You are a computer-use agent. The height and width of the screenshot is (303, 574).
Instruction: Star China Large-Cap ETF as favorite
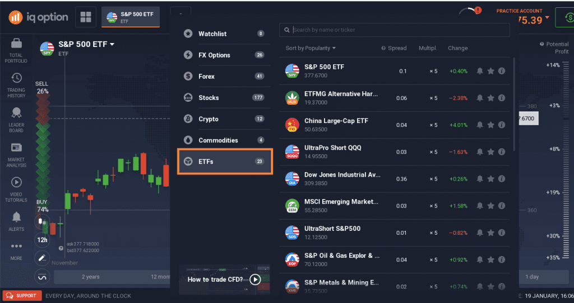[491, 125]
